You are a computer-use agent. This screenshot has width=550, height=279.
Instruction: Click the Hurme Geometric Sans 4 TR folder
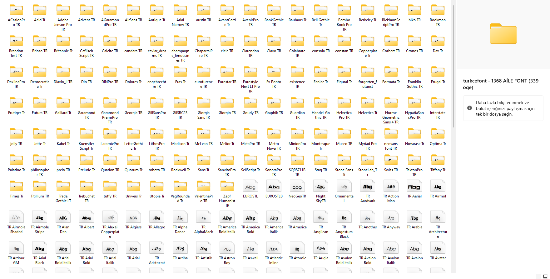pyautogui.click(x=391, y=103)
